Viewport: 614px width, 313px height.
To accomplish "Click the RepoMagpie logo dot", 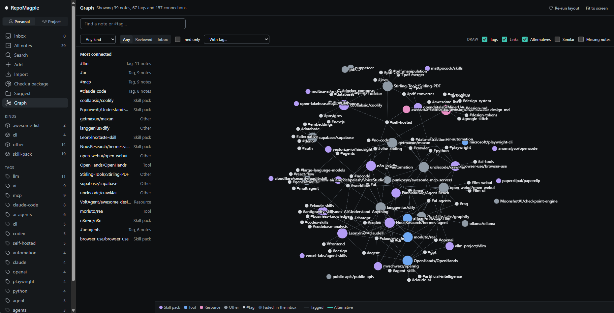I will pyautogui.click(x=7, y=8).
